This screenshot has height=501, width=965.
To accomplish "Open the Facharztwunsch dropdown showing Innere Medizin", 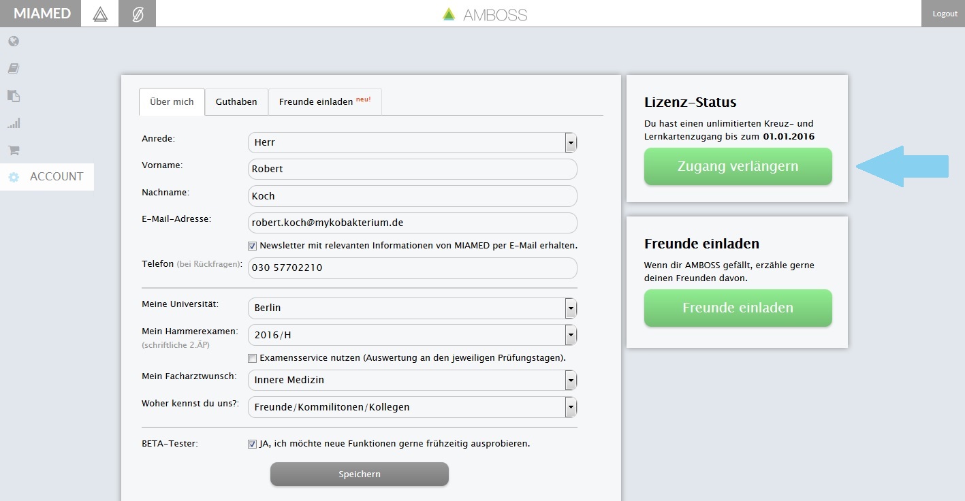I will [413, 380].
